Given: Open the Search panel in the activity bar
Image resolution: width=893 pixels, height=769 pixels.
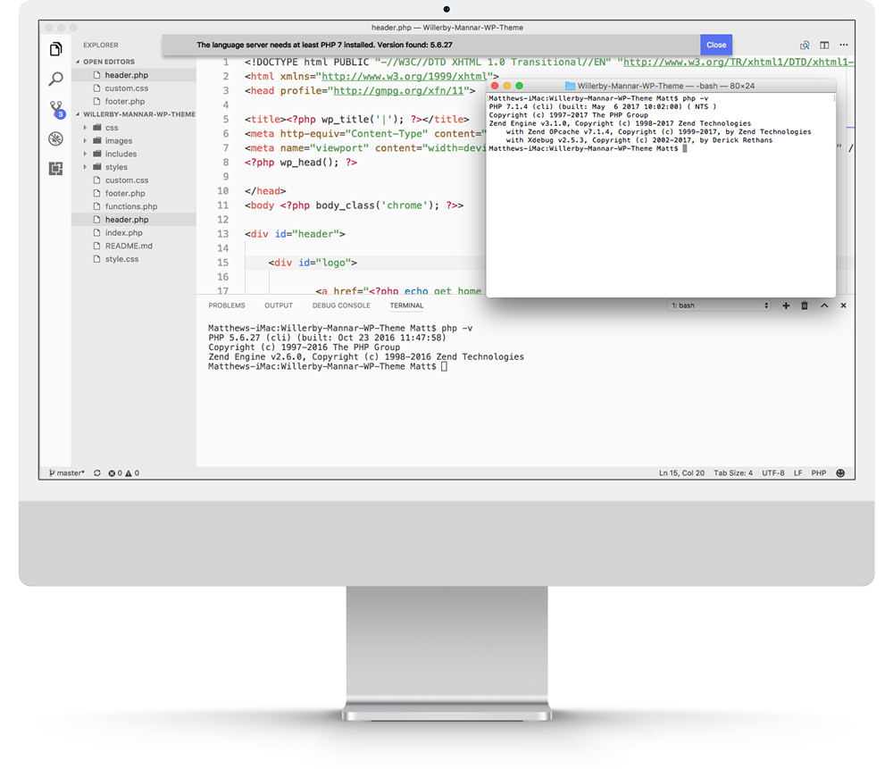Looking at the screenshot, I should (55, 79).
